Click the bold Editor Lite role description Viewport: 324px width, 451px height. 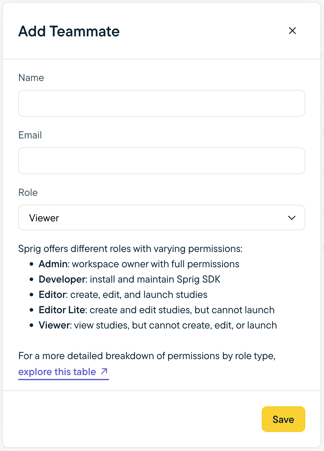coord(62,310)
